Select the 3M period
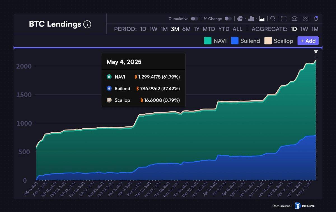 click(175, 29)
